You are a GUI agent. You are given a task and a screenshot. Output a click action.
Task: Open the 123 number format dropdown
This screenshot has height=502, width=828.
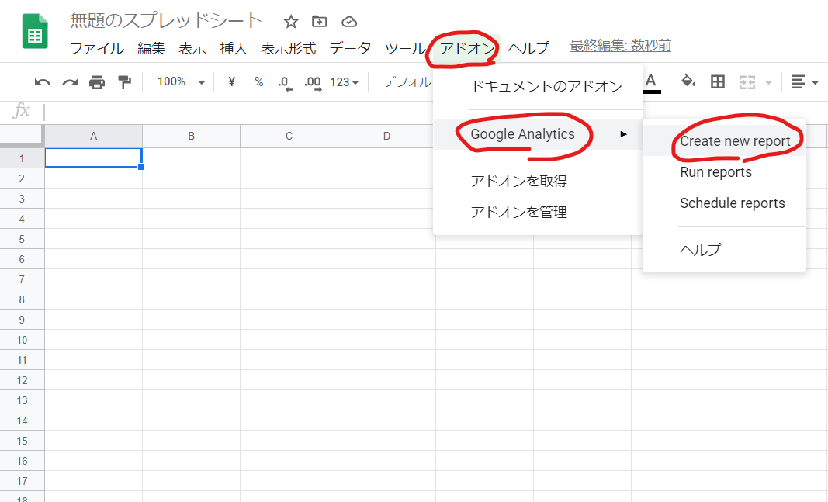tap(345, 82)
